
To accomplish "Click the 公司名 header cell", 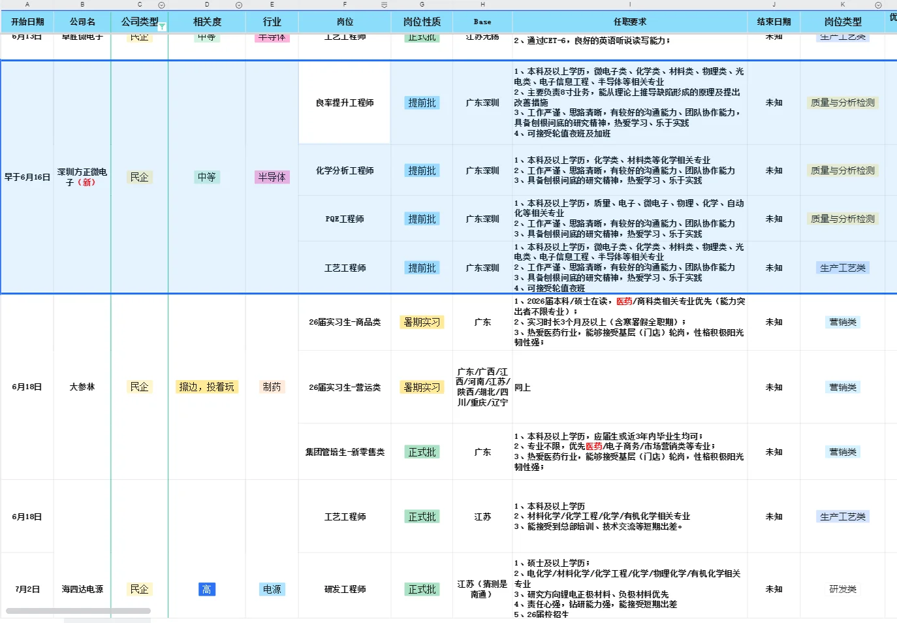I will [82, 22].
